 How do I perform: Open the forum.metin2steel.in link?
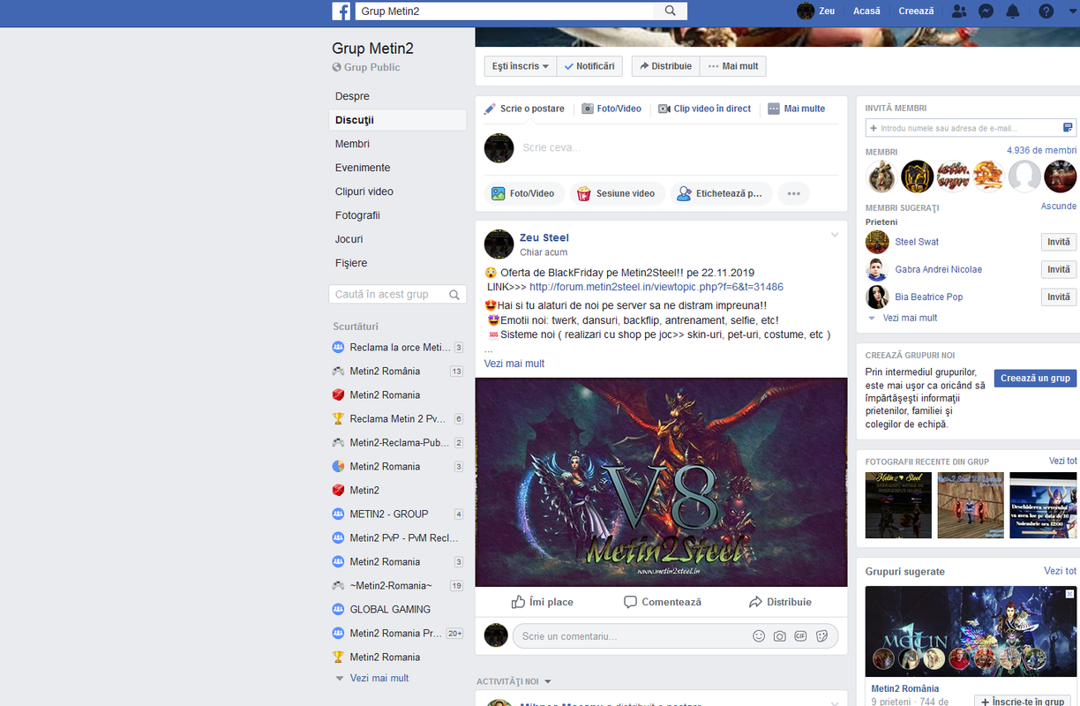tap(656, 287)
